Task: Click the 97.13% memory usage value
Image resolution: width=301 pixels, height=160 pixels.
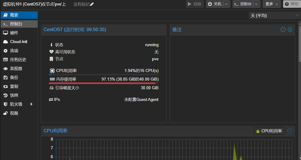Action: (x=130, y=79)
